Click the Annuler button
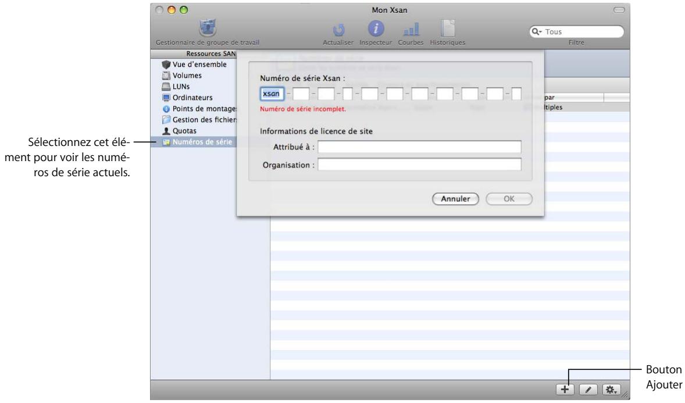 click(x=455, y=199)
